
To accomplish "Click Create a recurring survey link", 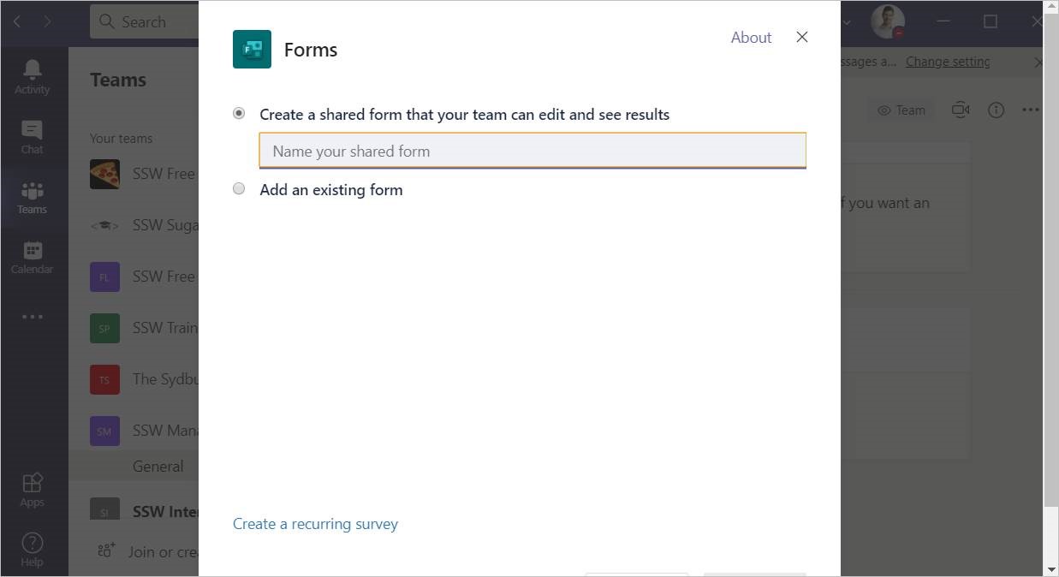I will (315, 524).
